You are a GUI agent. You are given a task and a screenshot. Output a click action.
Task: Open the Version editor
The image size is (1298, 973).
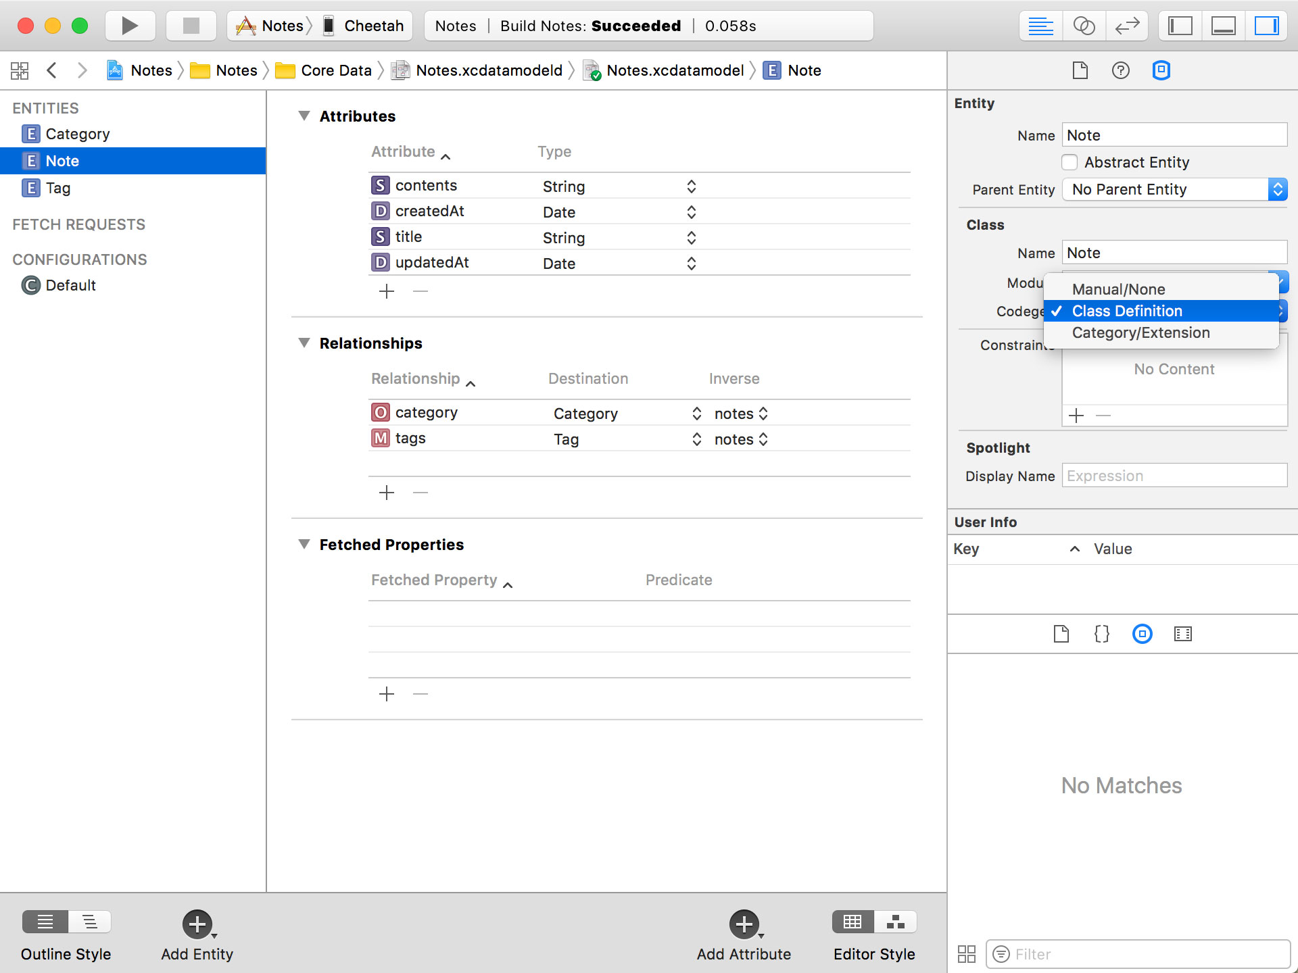coord(1127,26)
